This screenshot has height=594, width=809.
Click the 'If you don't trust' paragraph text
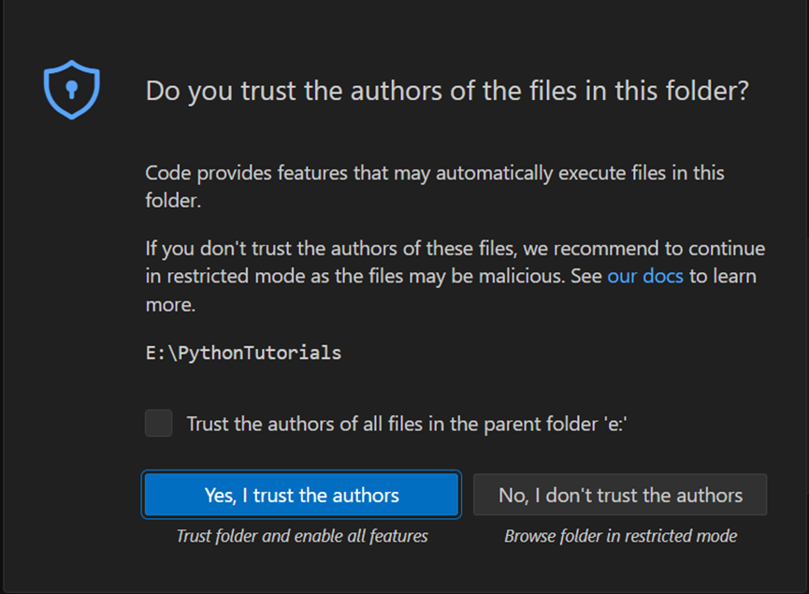(455, 276)
